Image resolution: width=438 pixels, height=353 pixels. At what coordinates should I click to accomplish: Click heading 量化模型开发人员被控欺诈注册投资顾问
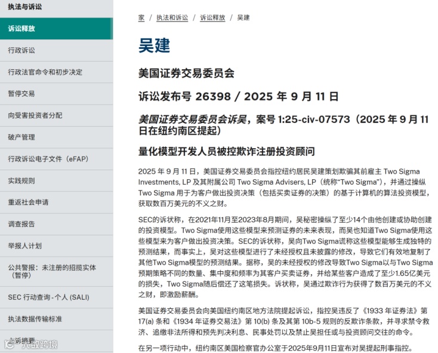pyautogui.click(x=227, y=152)
